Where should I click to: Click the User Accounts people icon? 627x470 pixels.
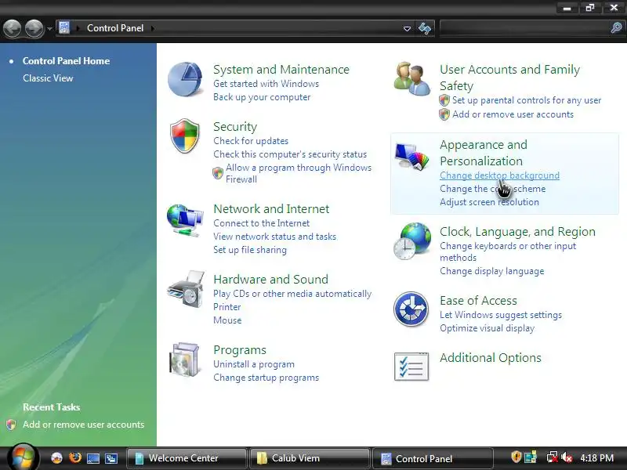pyautogui.click(x=412, y=78)
